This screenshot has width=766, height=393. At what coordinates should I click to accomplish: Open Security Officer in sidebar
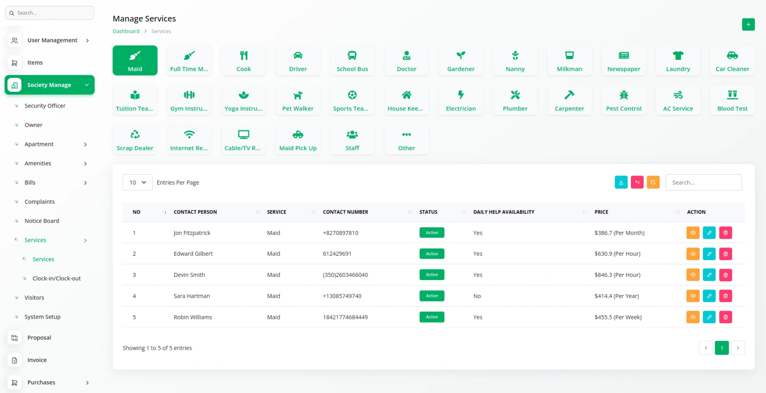coord(45,106)
